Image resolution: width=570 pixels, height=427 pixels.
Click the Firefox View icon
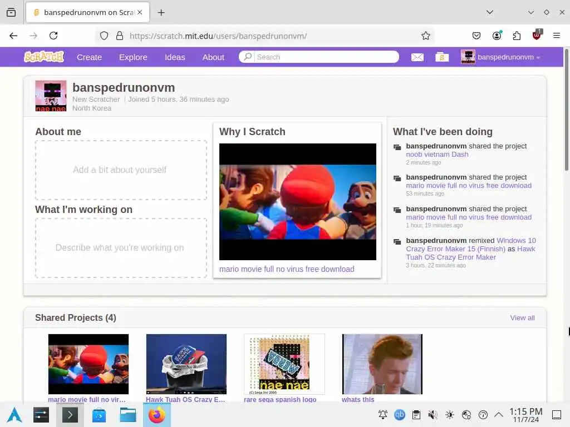click(11, 13)
